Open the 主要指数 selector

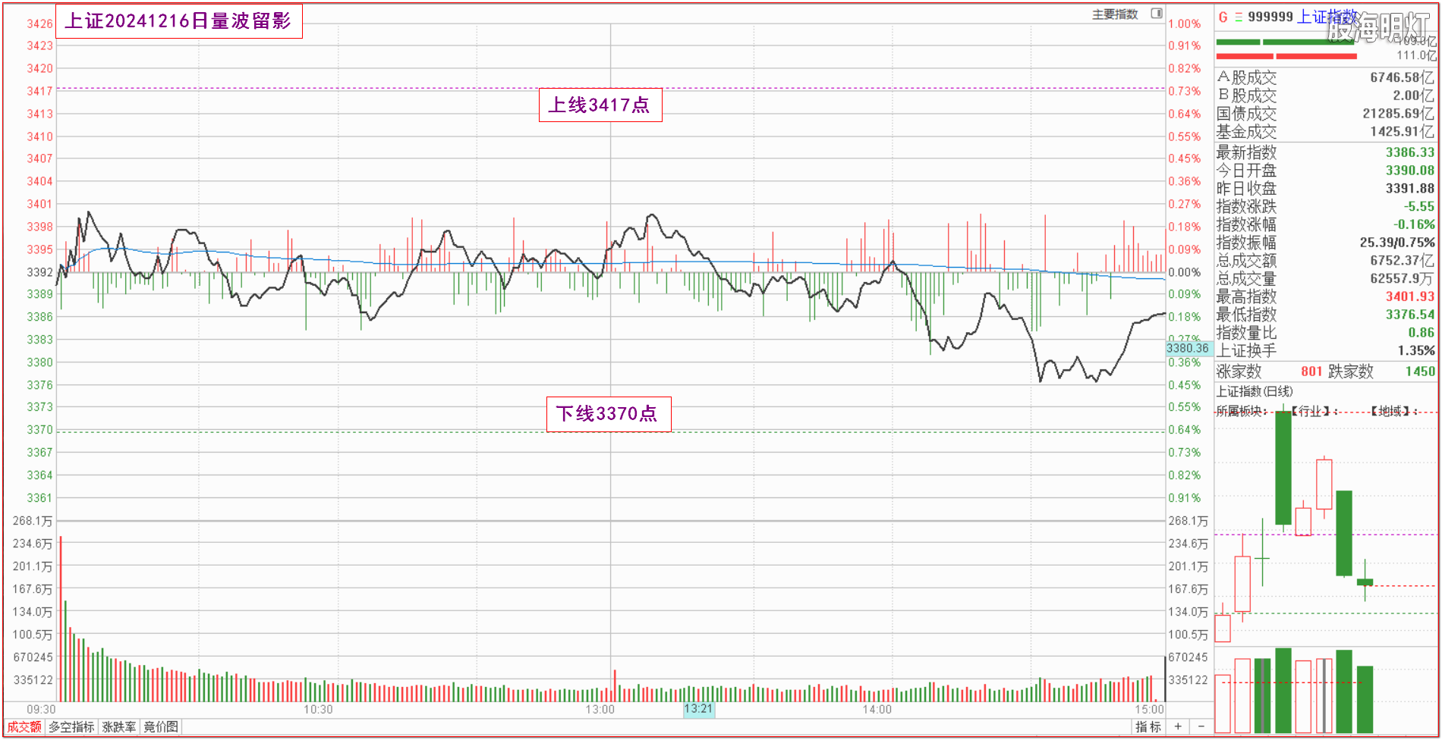(x=1115, y=14)
